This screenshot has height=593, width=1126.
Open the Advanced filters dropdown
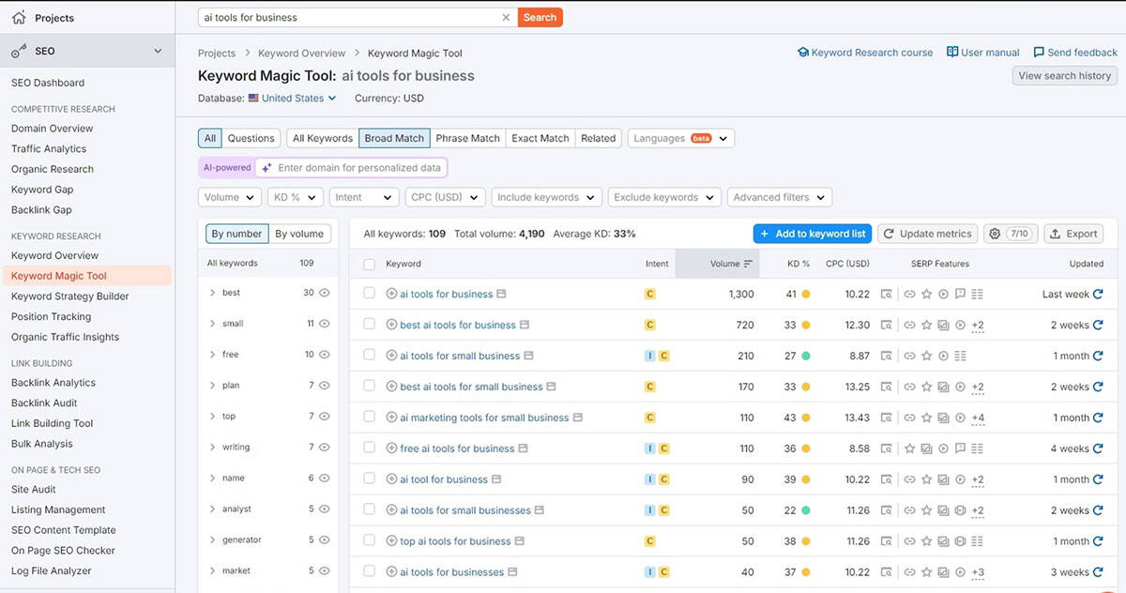pos(780,197)
